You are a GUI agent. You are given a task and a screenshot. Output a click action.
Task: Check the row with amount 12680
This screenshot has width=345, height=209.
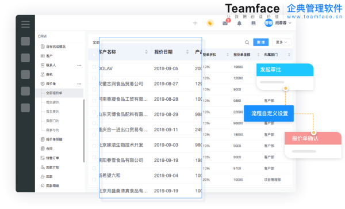(x=94, y=78)
